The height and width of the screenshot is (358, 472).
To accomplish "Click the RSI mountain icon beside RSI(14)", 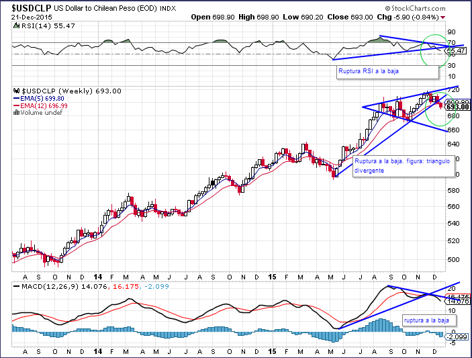I will [17, 26].
